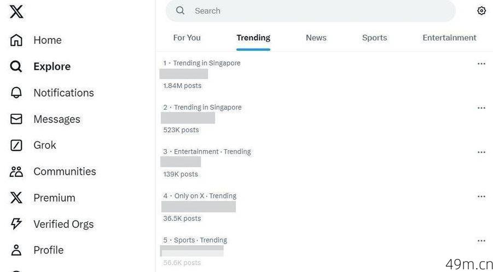The image size is (493, 272).
Task: Open Home via the house icon
Action: point(16,40)
